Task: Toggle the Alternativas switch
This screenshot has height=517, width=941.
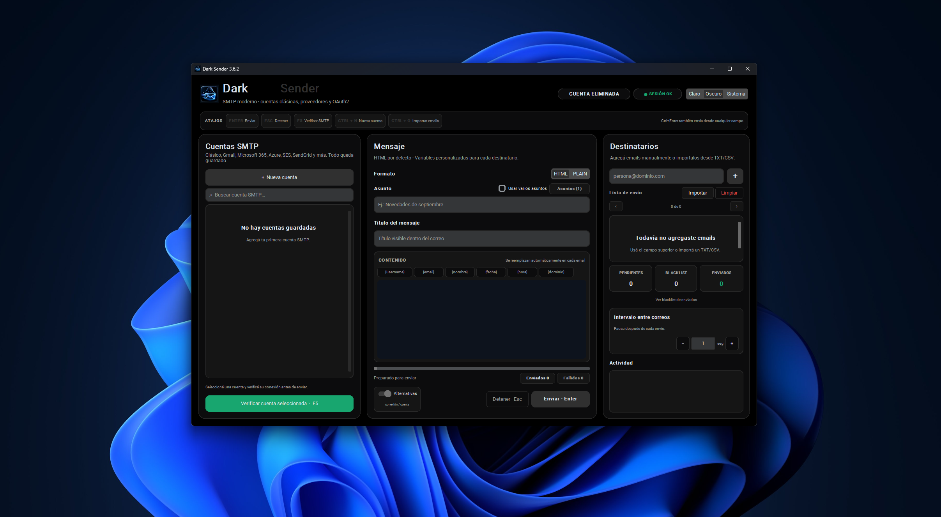Action: point(385,393)
